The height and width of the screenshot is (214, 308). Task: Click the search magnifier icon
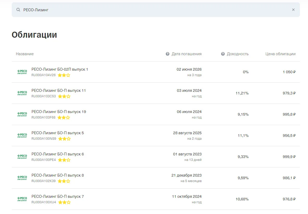(18, 10)
